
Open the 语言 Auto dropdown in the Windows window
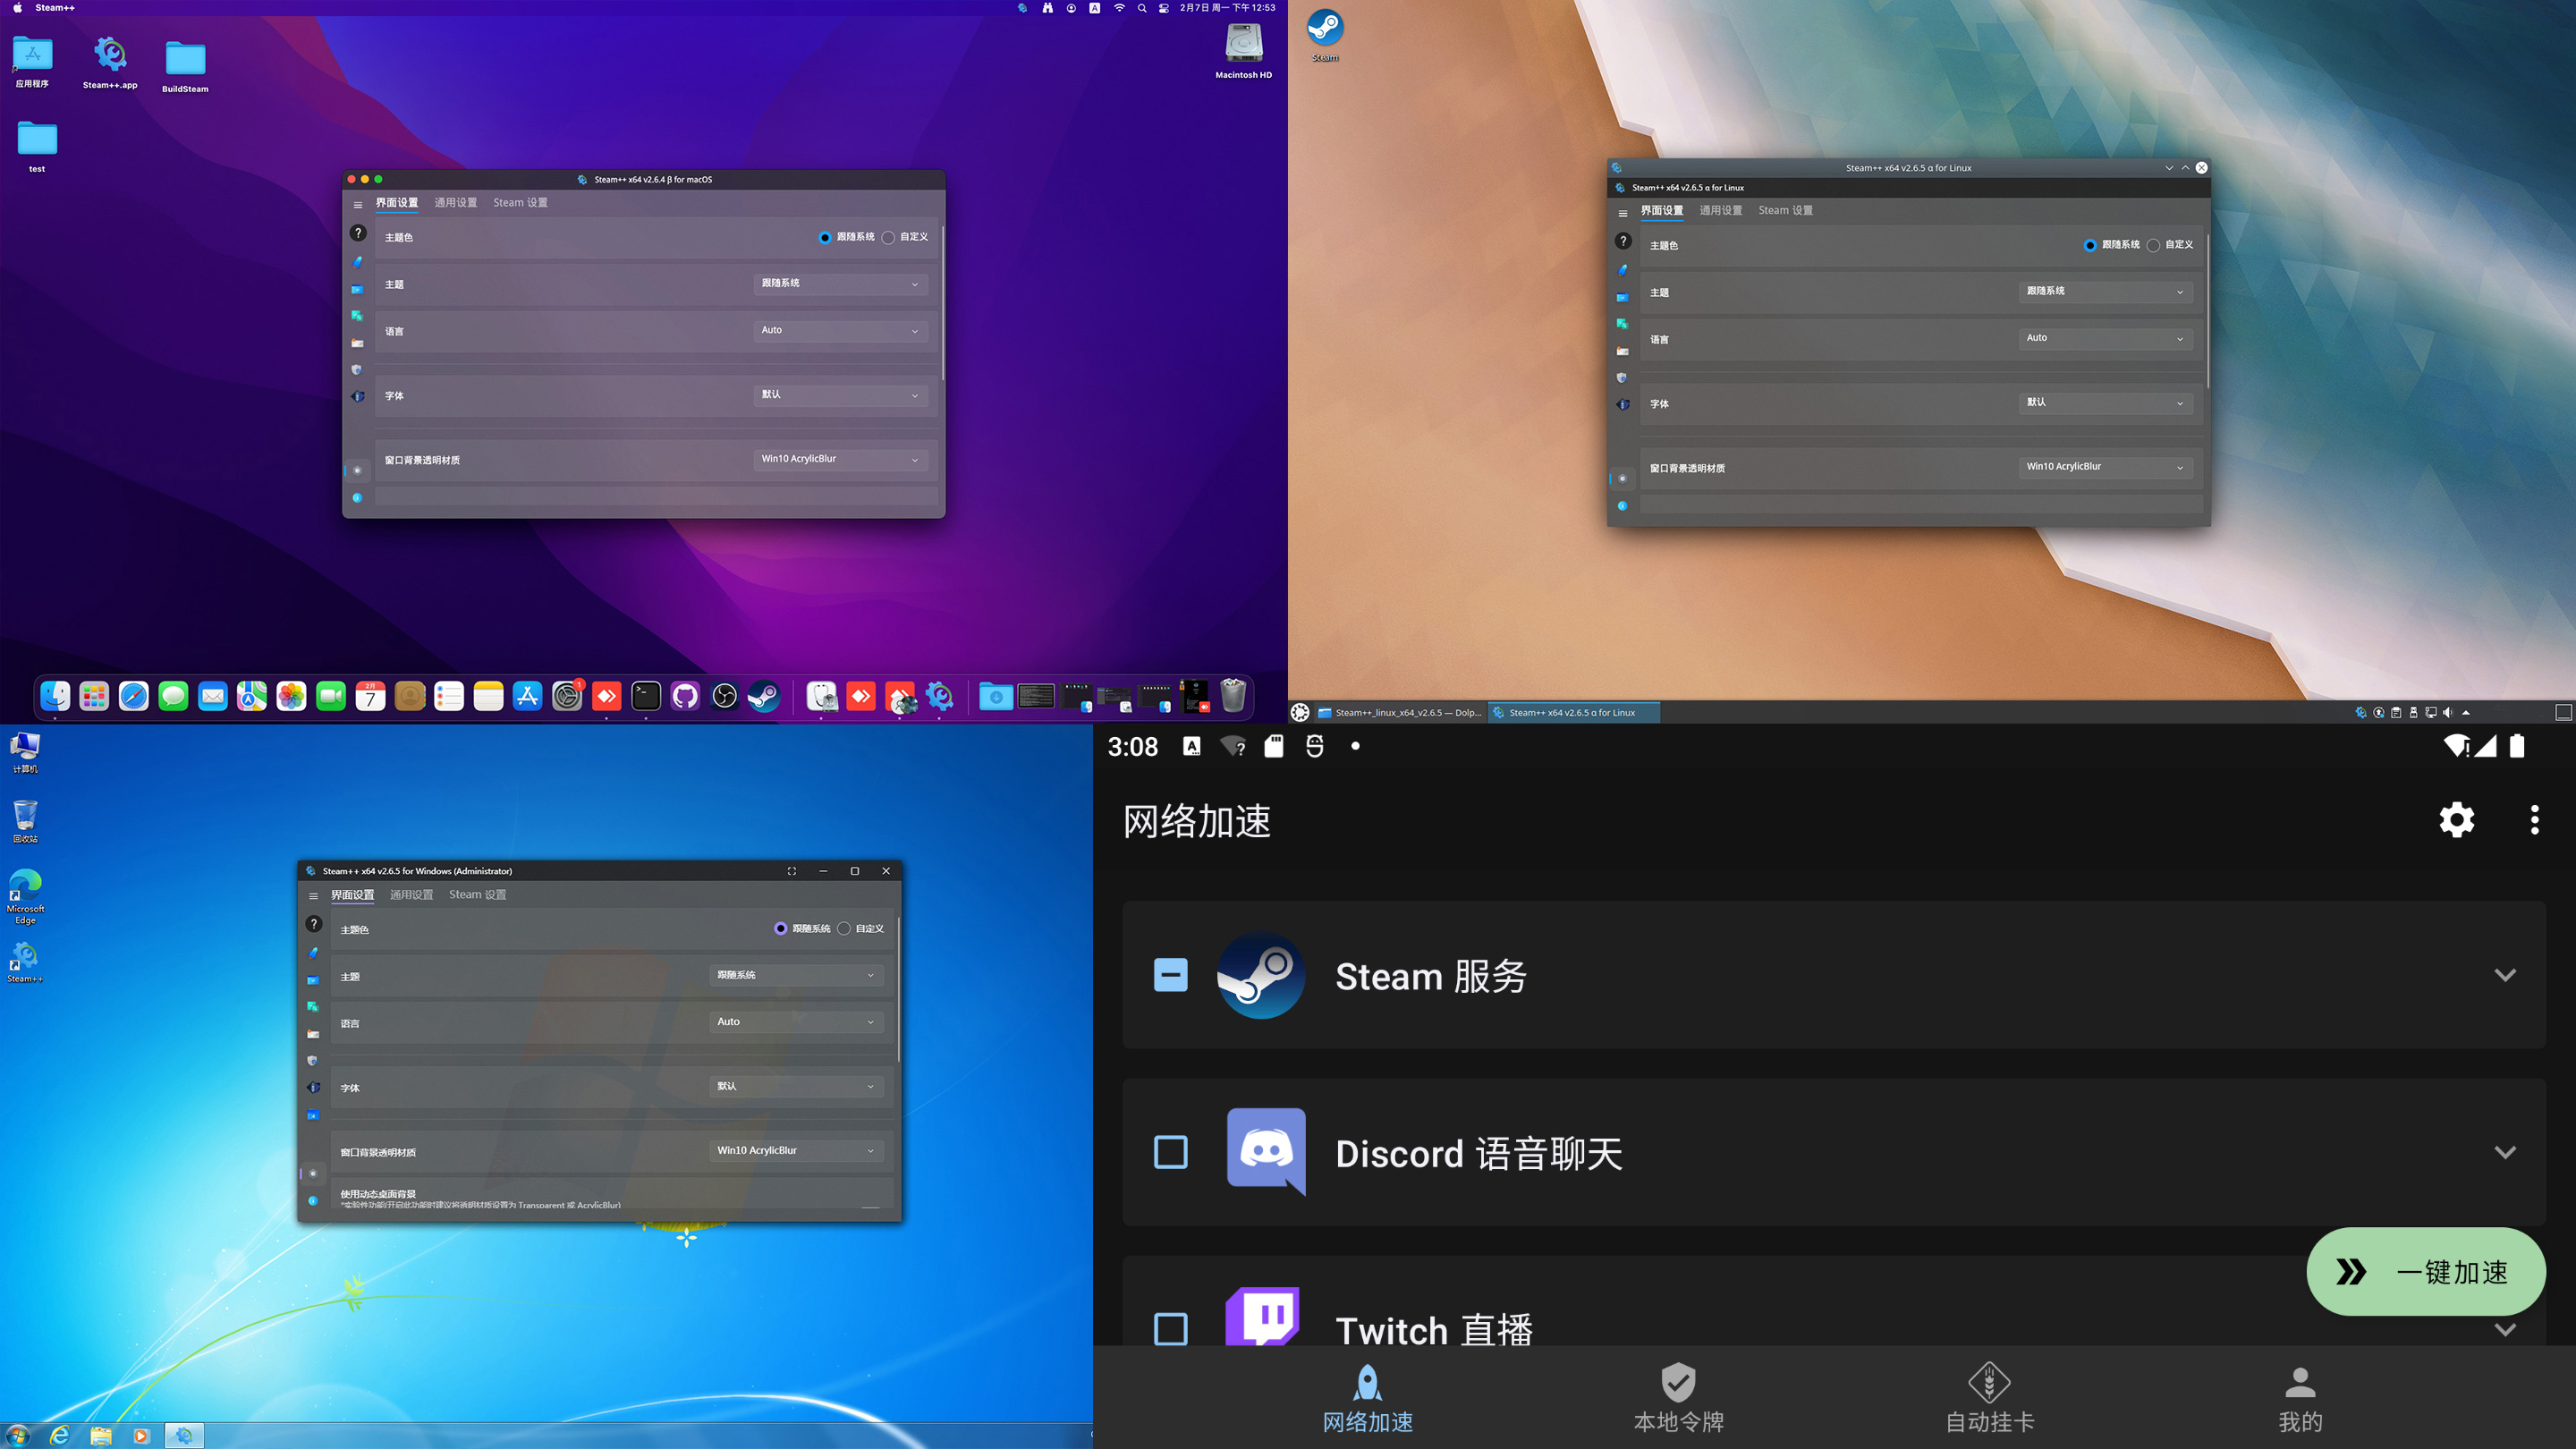pyautogui.click(x=795, y=1022)
